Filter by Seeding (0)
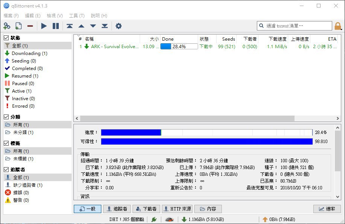This screenshot has height=224, width=345. point(38,61)
